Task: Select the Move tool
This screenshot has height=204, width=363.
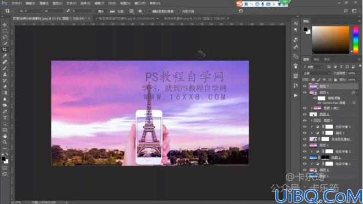Action: (x=4, y=25)
